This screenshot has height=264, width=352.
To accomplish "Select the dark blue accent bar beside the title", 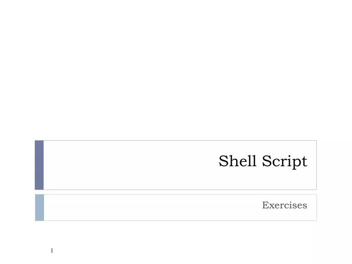I will (39, 165).
